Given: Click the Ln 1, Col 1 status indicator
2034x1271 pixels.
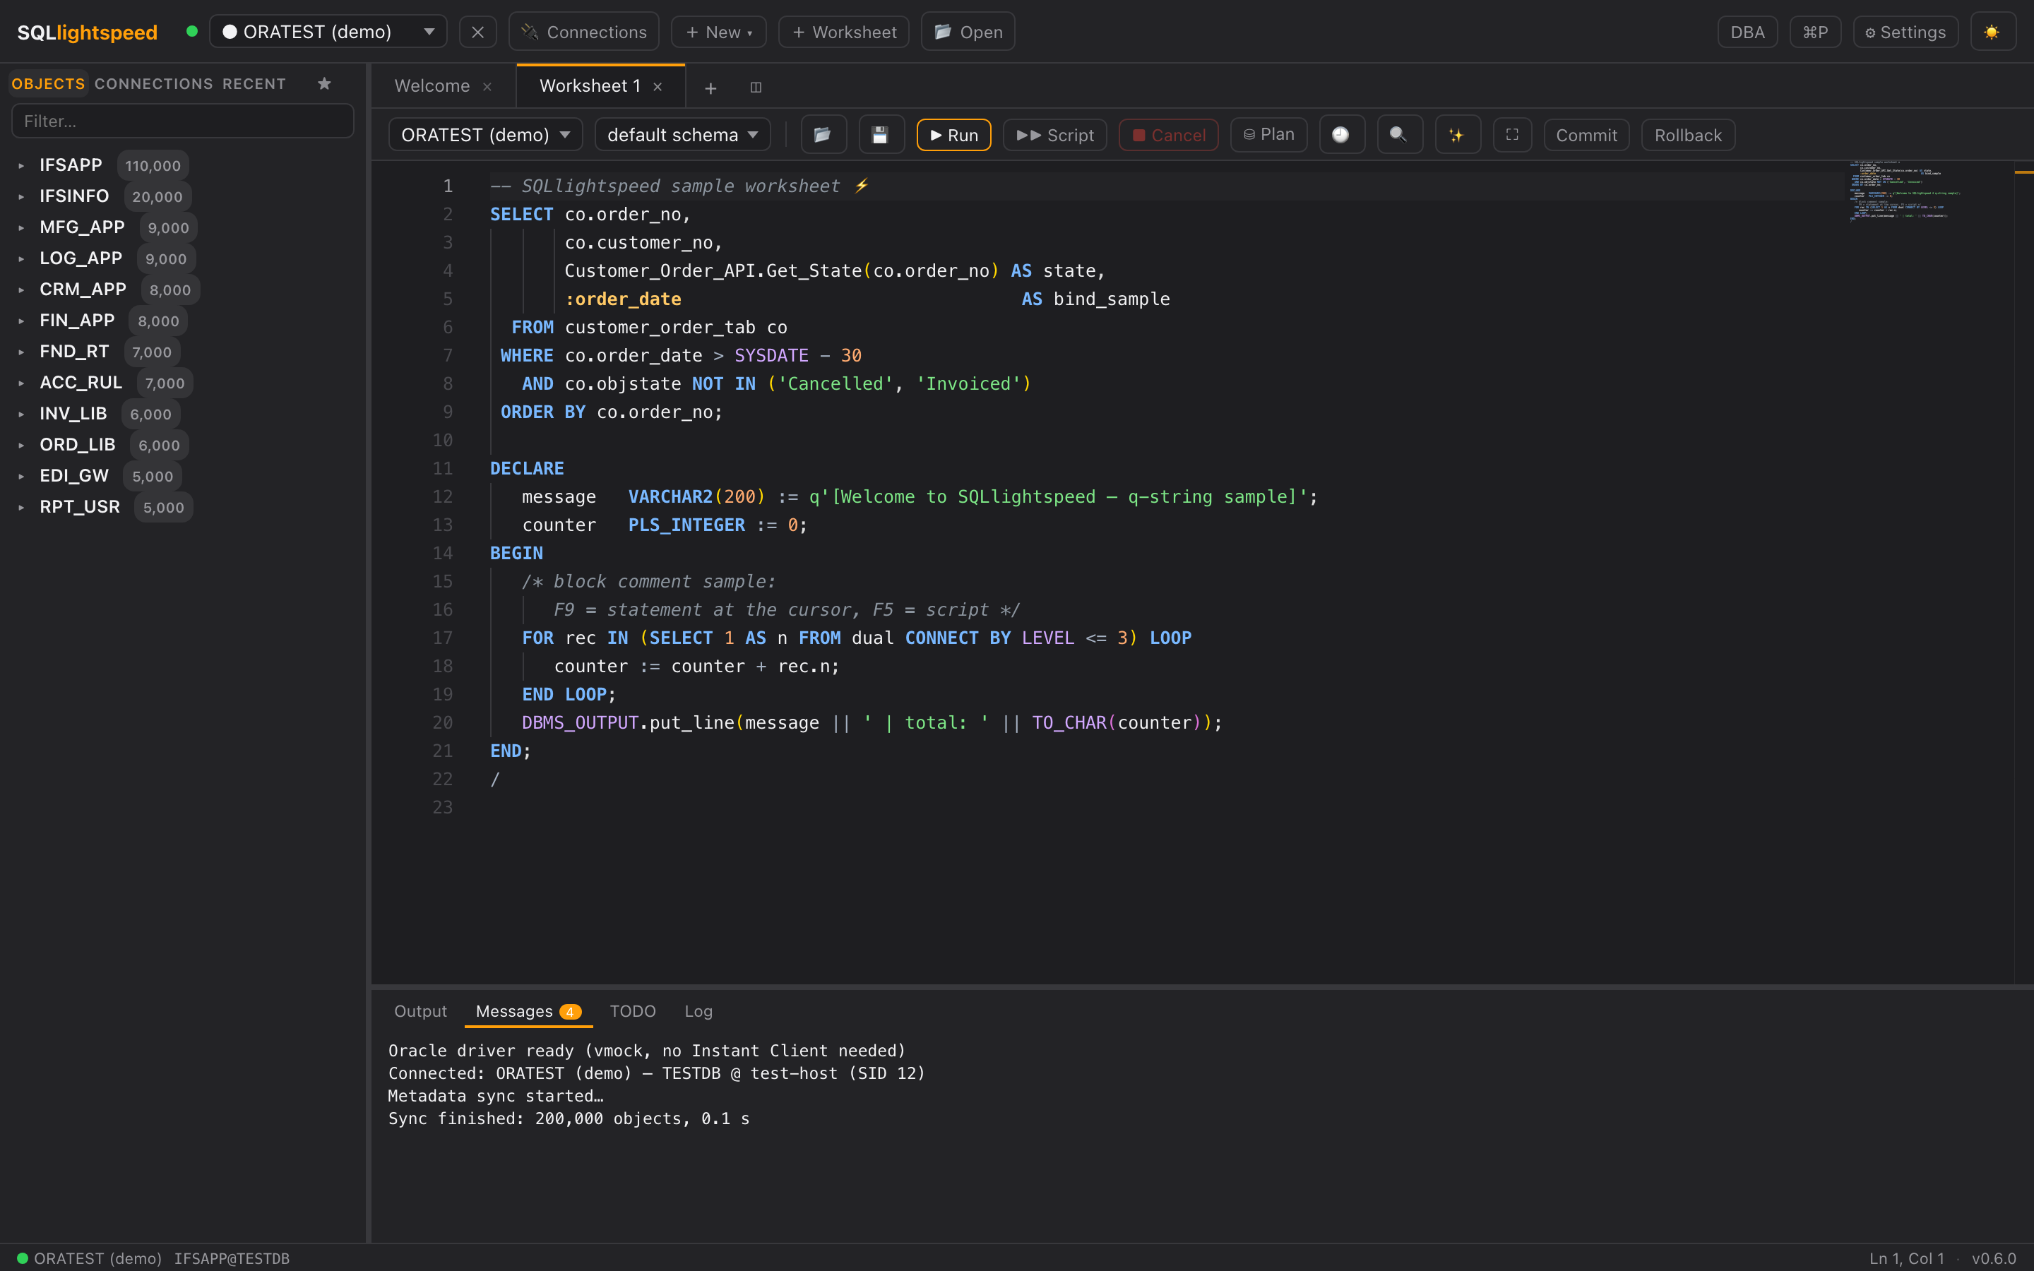Looking at the screenshot, I should (x=1906, y=1258).
